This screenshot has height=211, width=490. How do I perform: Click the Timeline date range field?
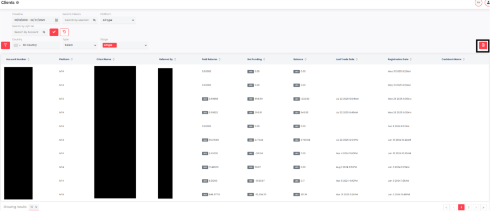(36, 20)
